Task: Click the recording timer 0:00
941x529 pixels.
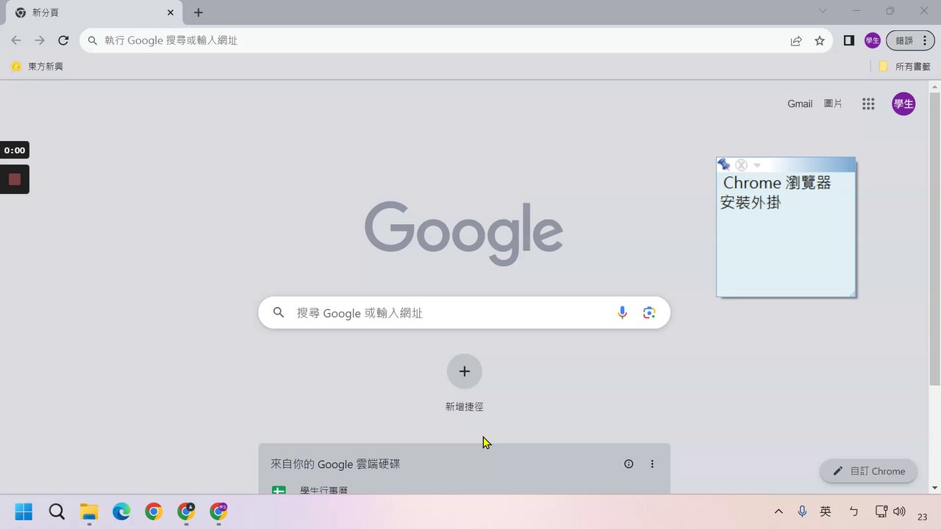Action: click(x=14, y=151)
